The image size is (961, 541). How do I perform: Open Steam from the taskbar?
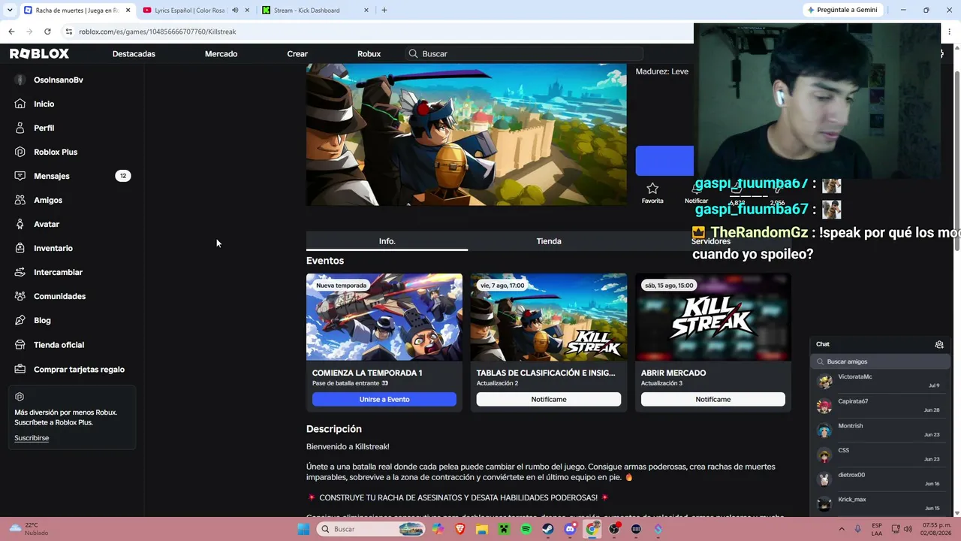point(547,529)
